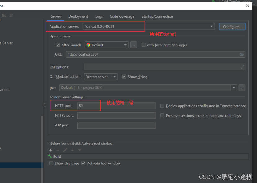The width and height of the screenshot is (257, 183).
Task: Open the On 'Update' action dropdown
Action: coord(101,77)
